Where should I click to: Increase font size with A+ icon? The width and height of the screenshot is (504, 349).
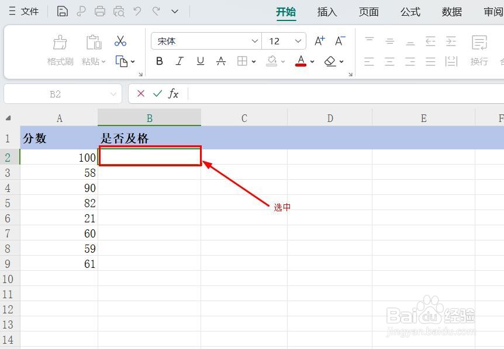click(319, 41)
